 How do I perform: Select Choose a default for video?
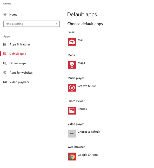click(x=89, y=132)
